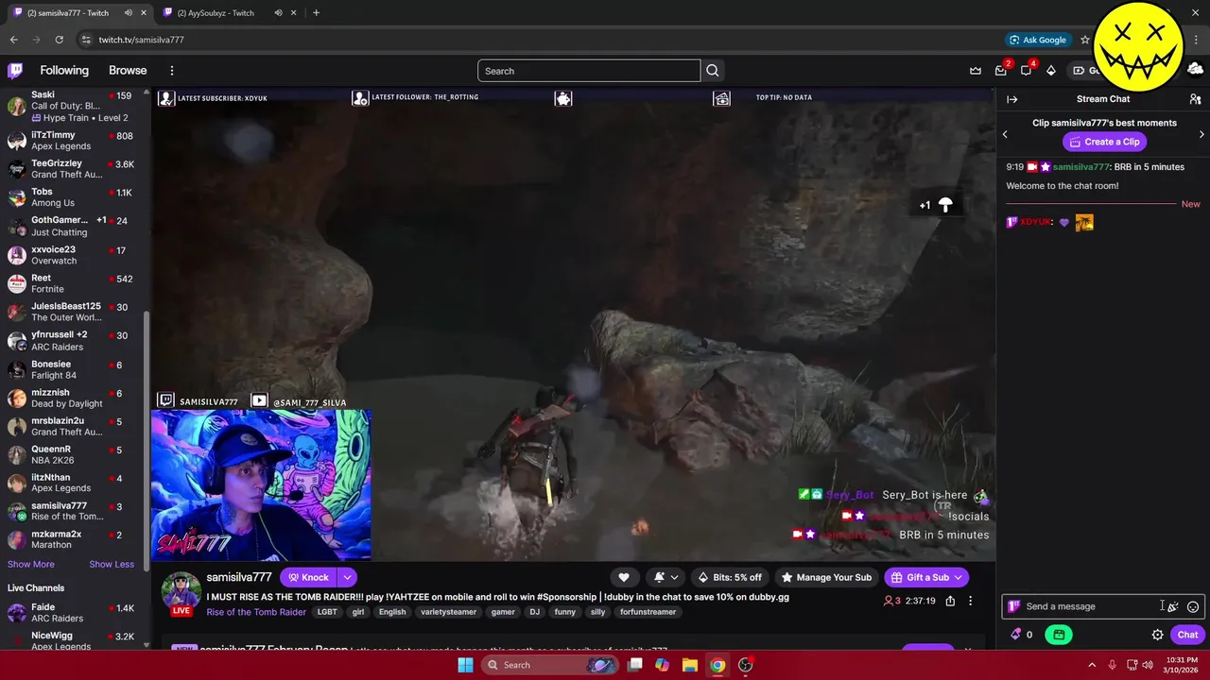Open the three-dot options beside the share icon
Image resolution: width=1210 pixels, height=680 pixels.
tap(970, 601)
